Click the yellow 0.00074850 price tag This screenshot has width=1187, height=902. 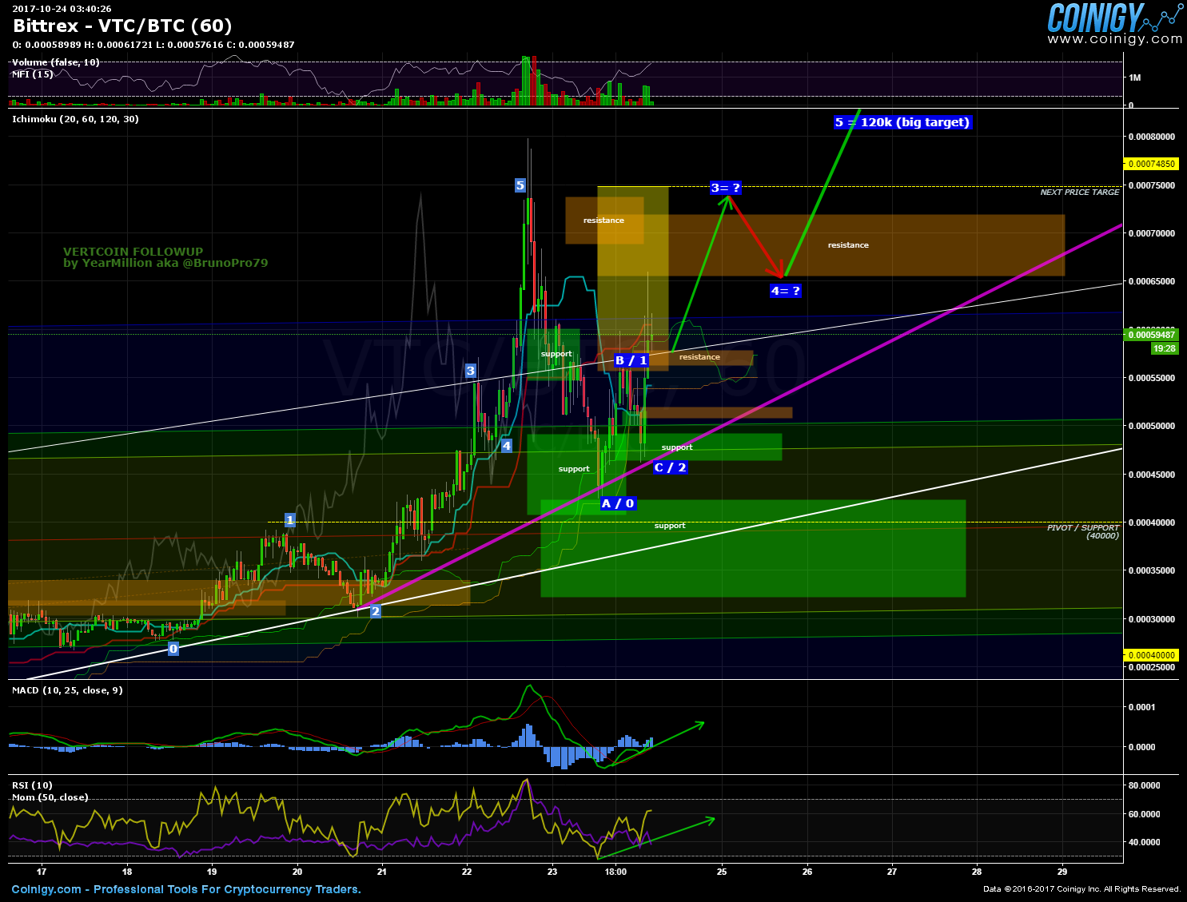(x=1152, y=164)
